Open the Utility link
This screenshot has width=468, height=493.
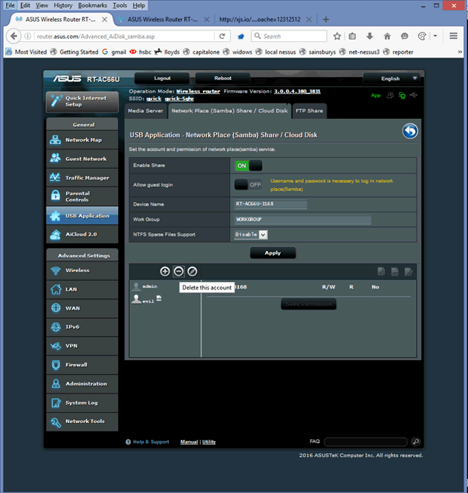click(x=209, y=442)
